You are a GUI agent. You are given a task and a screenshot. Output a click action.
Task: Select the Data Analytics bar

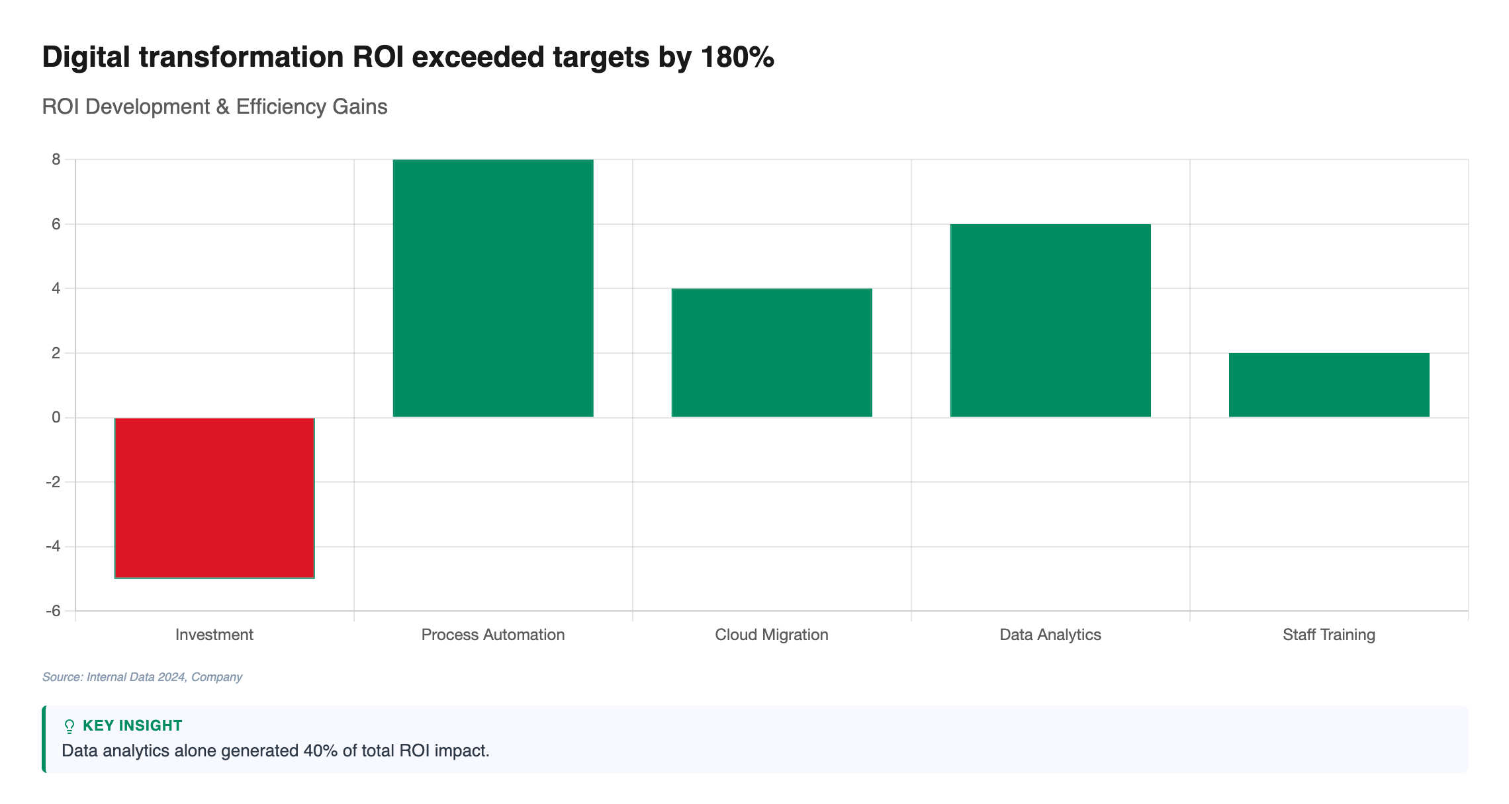click(x=1050, y=321)
